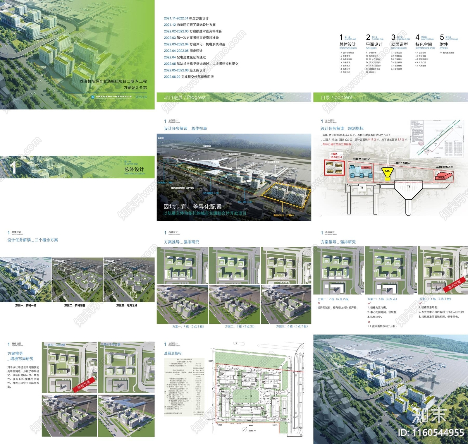Image resolution: width=468 pixels, height=444 pixels.
Task: Click label 二期B 8.07万㎡
Action: click(444, 167)
